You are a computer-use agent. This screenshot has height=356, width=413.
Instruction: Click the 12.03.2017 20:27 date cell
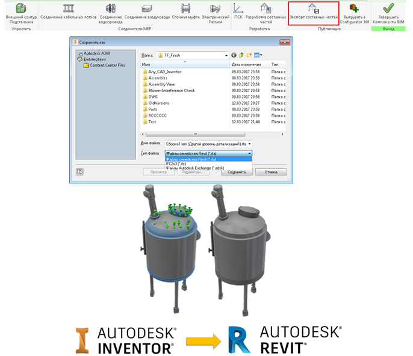[246, 103]
